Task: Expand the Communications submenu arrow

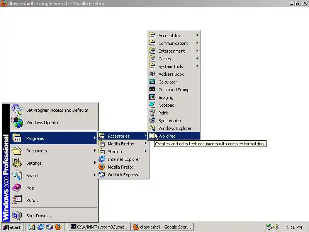Action: 197,43
